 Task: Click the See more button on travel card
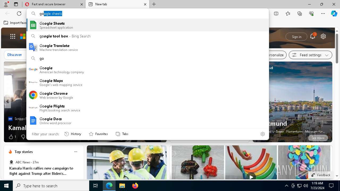[318, 138]
